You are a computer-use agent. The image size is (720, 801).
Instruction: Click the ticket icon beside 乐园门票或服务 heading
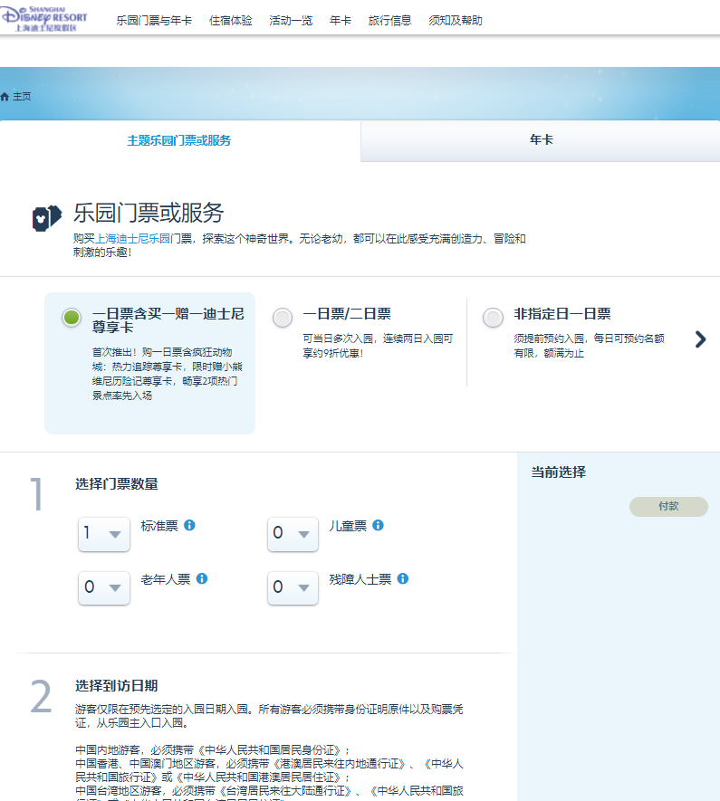(x=47, y=218)
